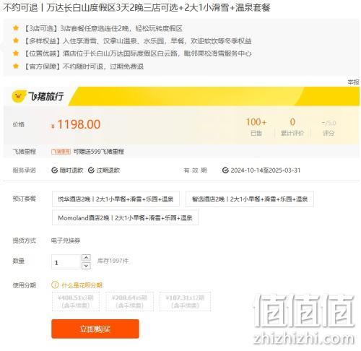This screenshot has width=361, height=351.
Task: Select the 智选酒店2晚 package option
Action: pos(250,199)
